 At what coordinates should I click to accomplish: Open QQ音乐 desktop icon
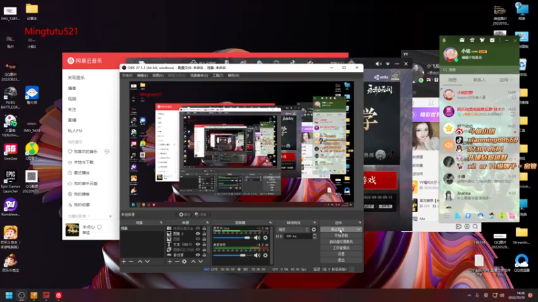point(32,152)
